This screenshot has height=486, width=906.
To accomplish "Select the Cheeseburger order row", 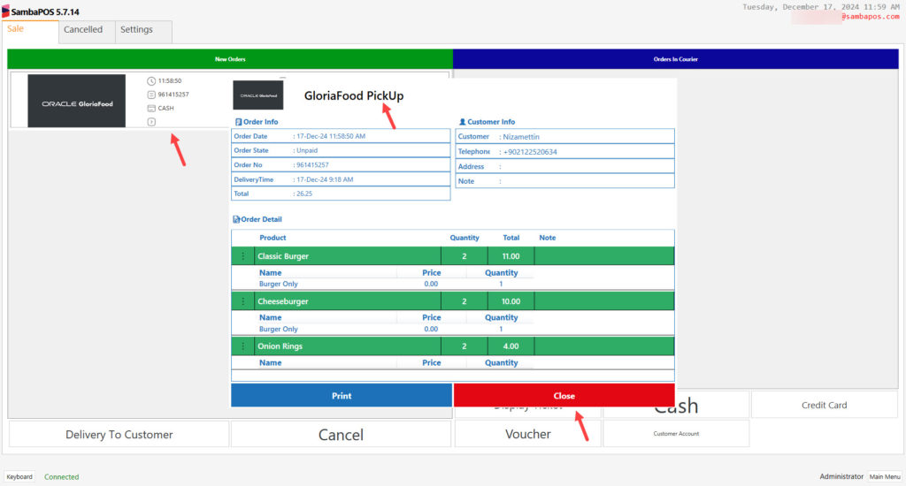I will 452,300.
